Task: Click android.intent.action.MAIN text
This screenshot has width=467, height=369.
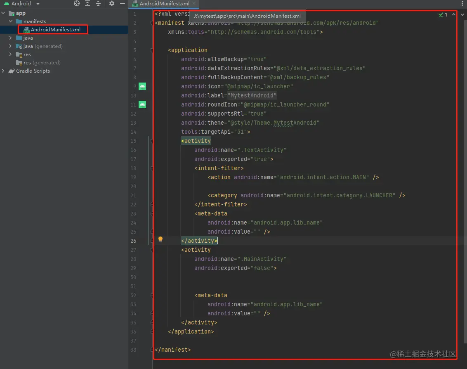Action: coord(323,177)
